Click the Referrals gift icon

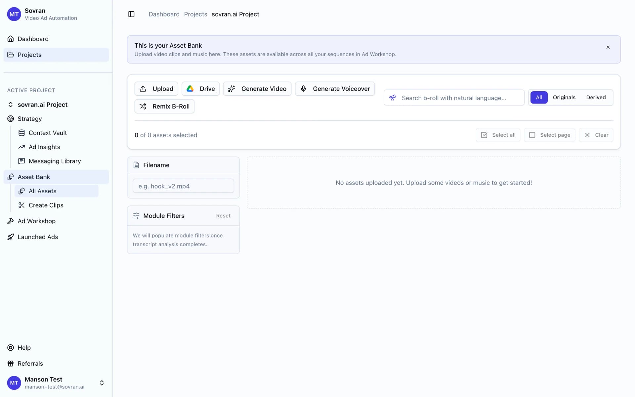[x=11, y=363]
